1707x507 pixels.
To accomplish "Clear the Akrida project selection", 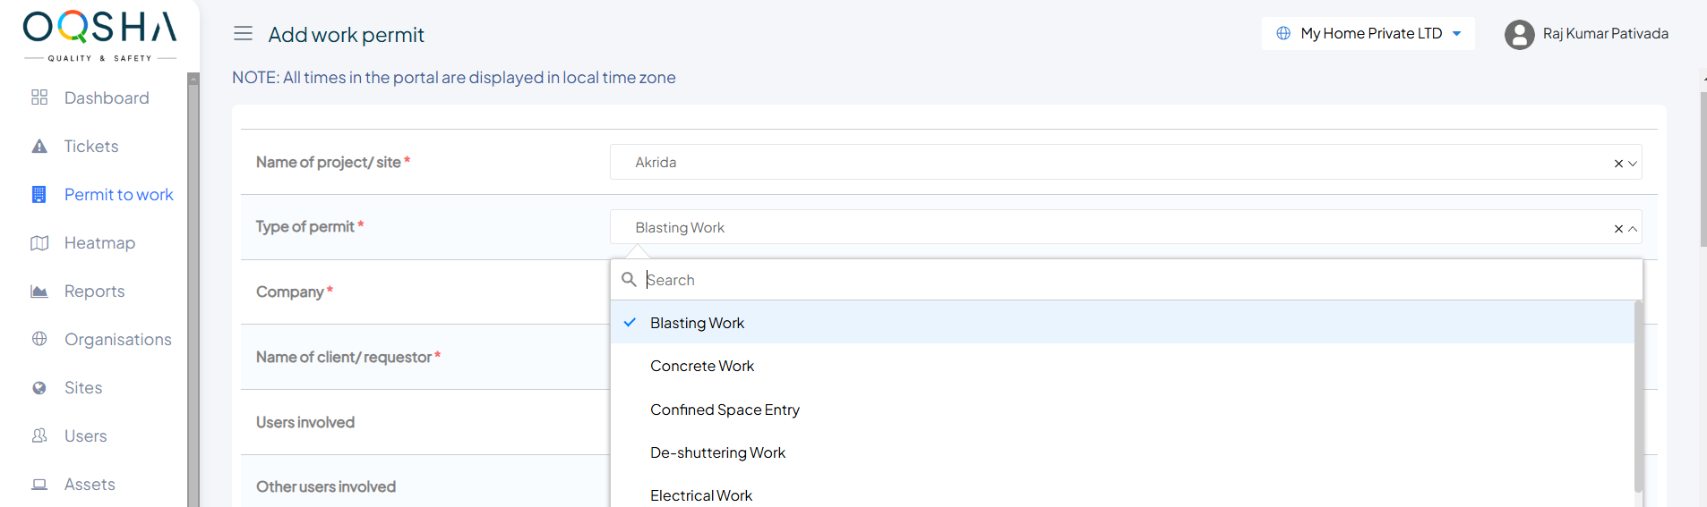I will [x=1618, y=164].
